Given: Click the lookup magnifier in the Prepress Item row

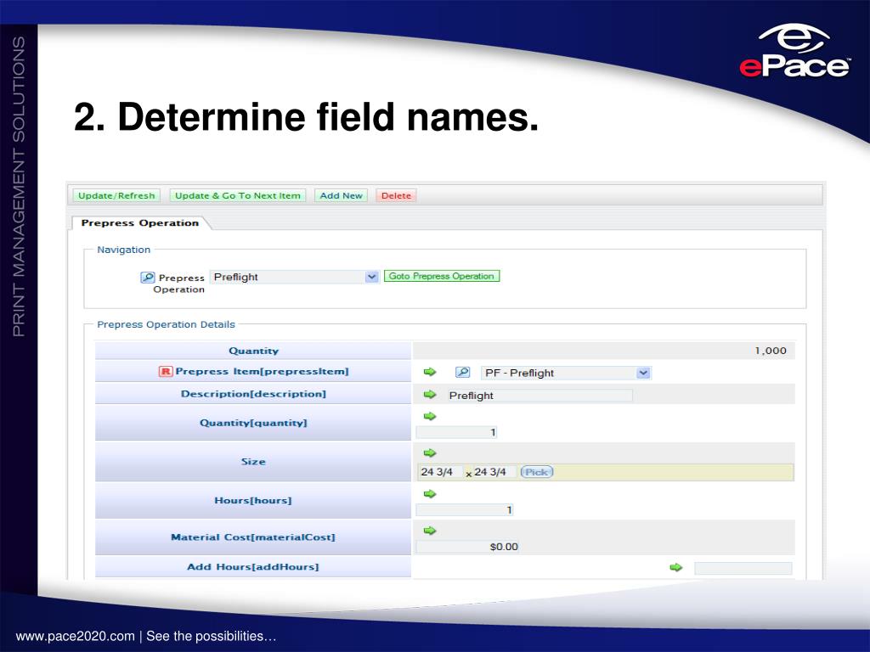Looking at the screenshot, I should click(x=462, y=372).
